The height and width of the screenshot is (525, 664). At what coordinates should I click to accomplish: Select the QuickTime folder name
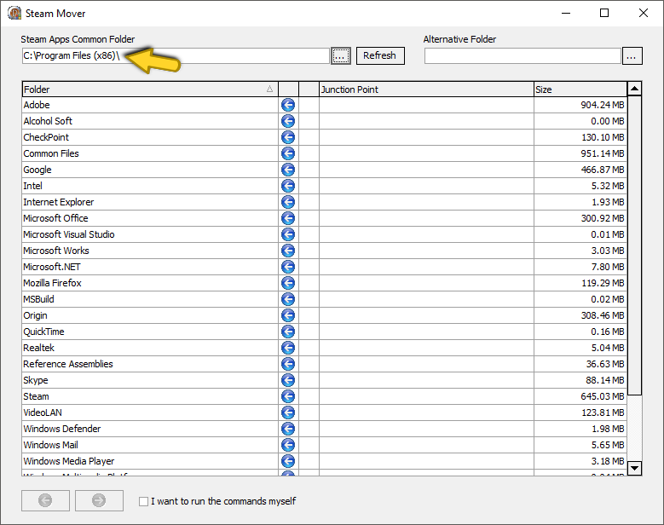[43, 332]
